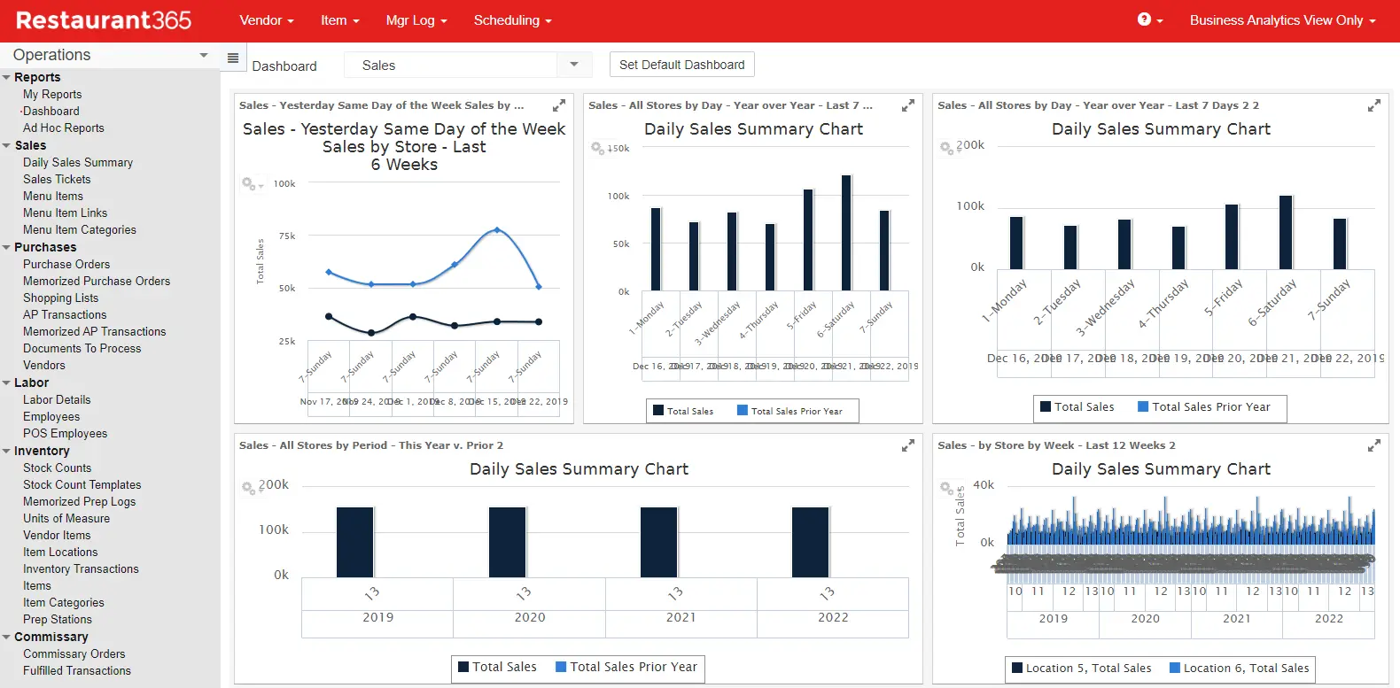Toggle Location 5, Total Sales legend
Image resolution: width=1400 pixels, height=688 pixels.
[1081, 669]
